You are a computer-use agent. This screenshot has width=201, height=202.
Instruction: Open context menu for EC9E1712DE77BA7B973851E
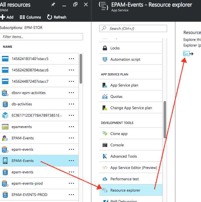(x=71, y=115)
